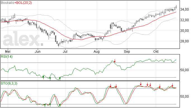193x108 pixels.
Task: Click the Boskalis chart title label
Action: click(x=8, y=3)
